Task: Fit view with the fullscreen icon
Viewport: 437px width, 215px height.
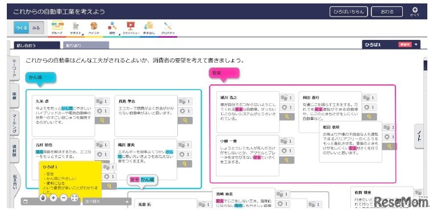Action: point(75,198)
